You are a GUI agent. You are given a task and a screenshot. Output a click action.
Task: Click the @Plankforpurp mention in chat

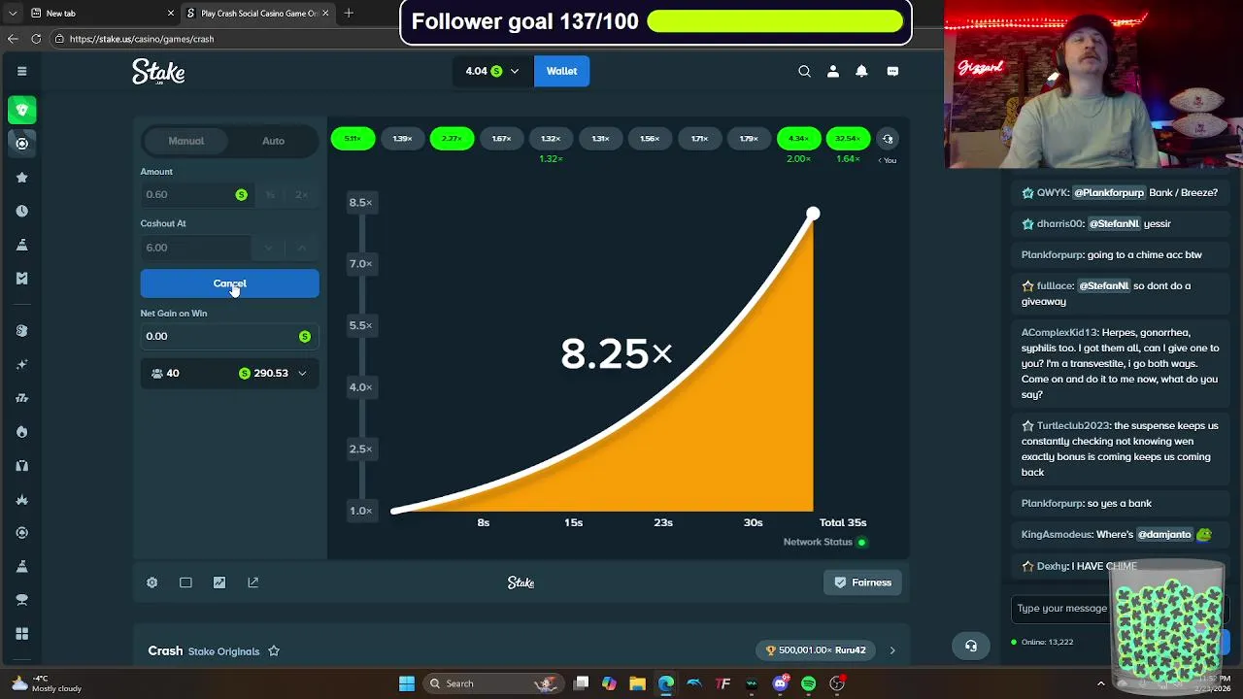tap(1108, 192)
